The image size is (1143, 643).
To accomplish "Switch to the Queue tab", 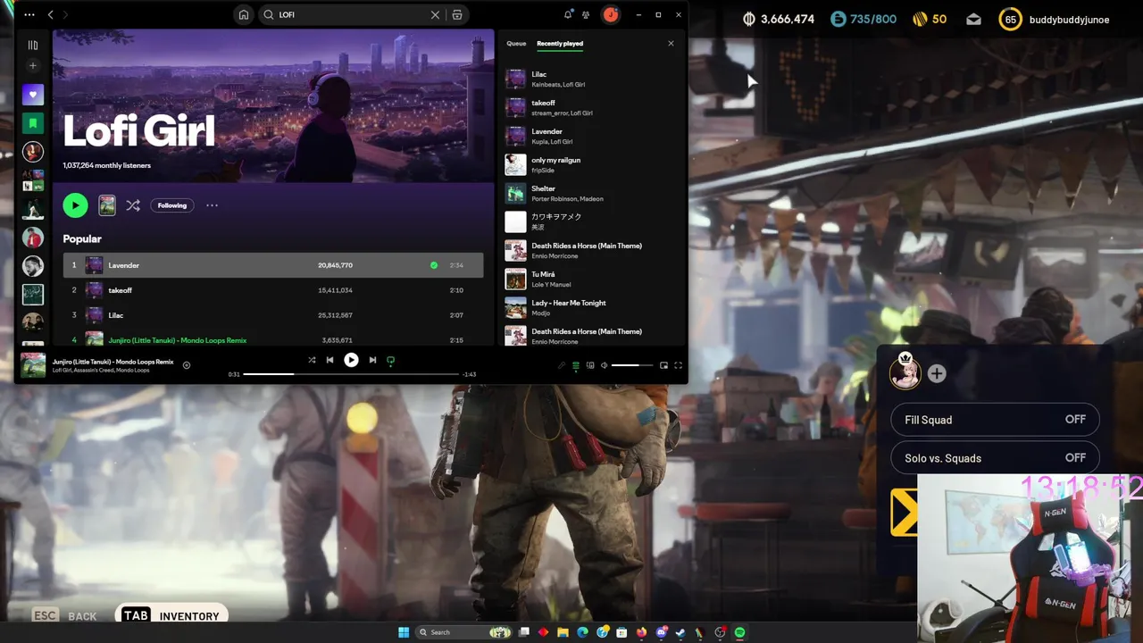I will [516, 44].
